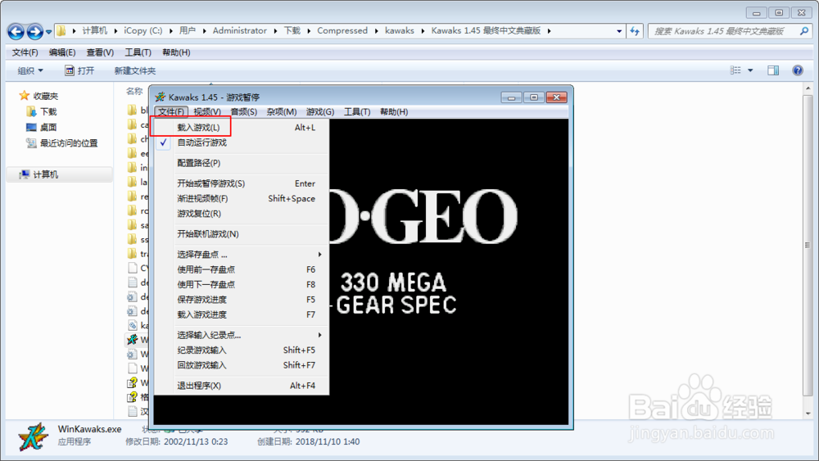The width and height of the screenshot is (819, 461).
Task: Open Explorer help question mark icon
Action: (798, 70)
